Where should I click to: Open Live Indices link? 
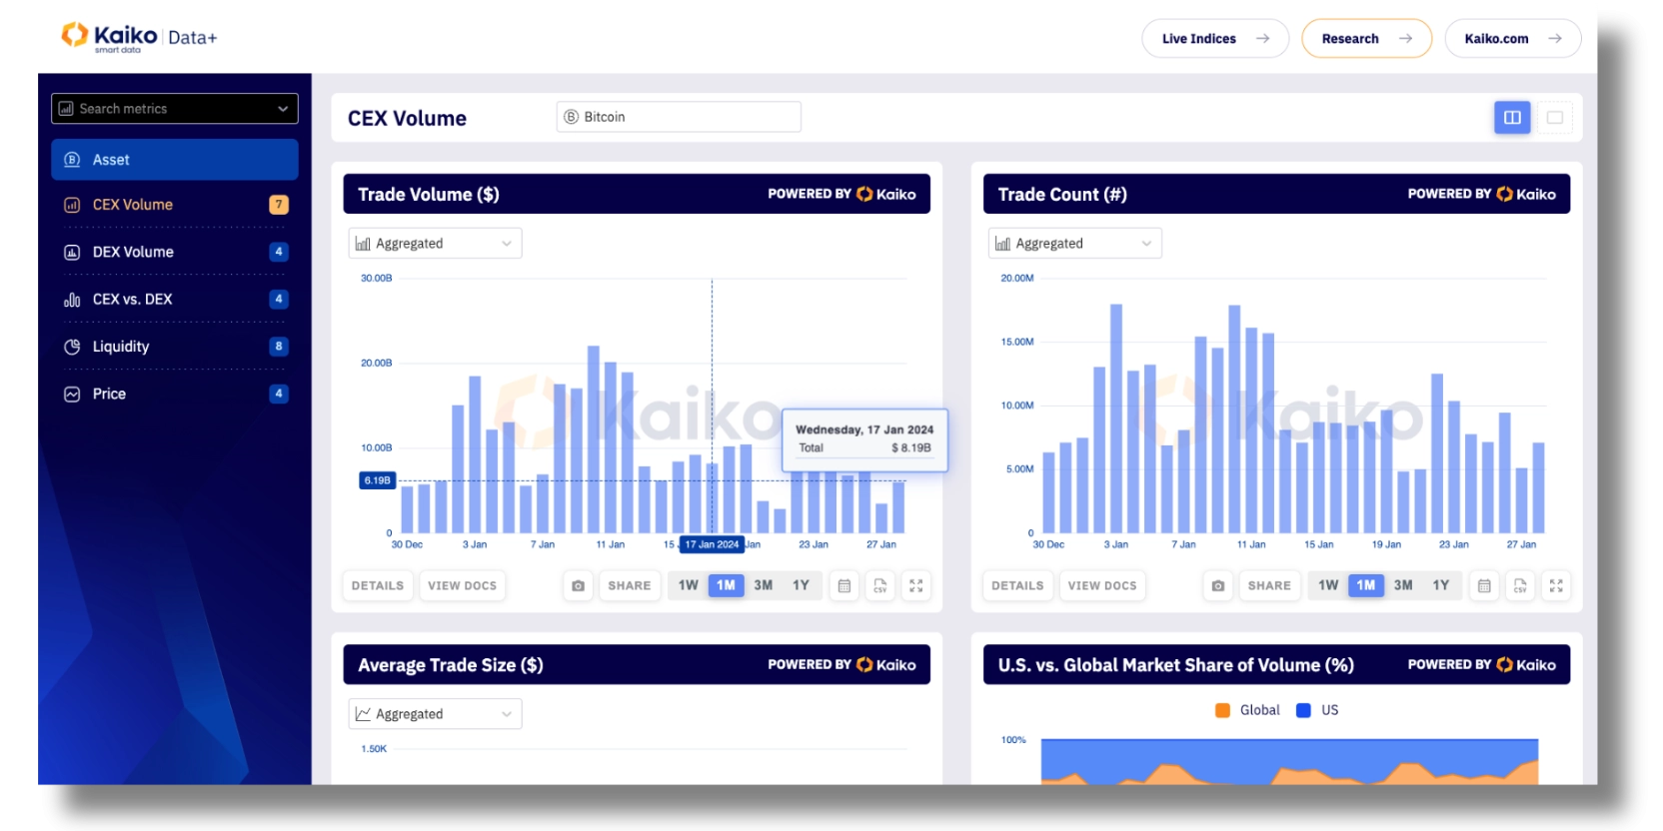pos(1215,39)
